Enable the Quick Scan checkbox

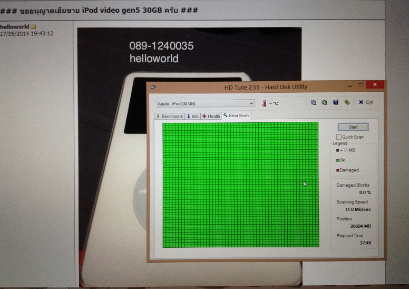click(339, 137)
